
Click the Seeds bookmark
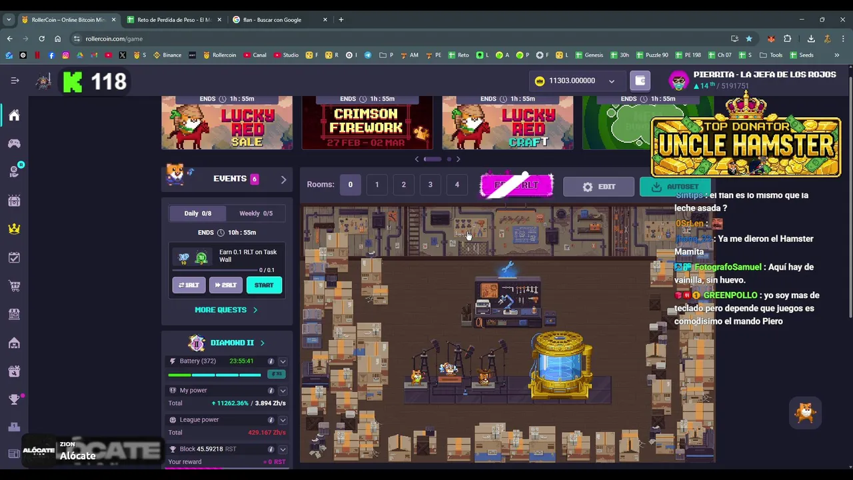(x=801, y=55)
